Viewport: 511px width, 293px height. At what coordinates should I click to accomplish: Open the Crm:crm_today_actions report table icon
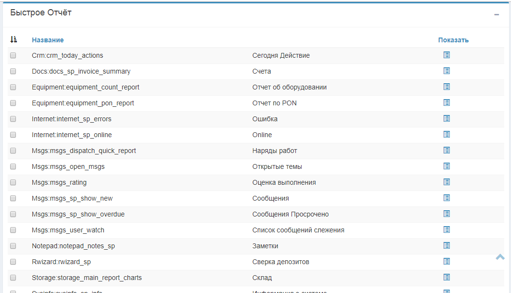point(446,55)
